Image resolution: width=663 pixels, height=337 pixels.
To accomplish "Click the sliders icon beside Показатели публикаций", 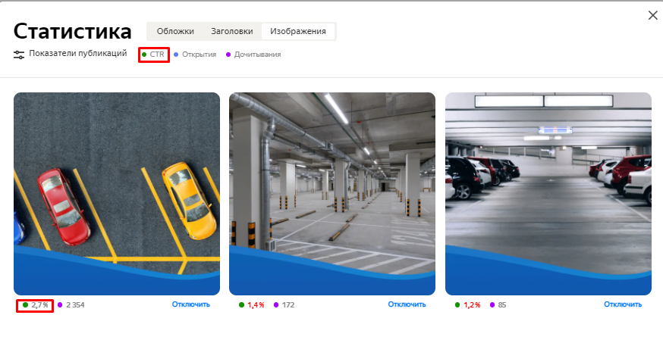I will click(x=20, y=55).
